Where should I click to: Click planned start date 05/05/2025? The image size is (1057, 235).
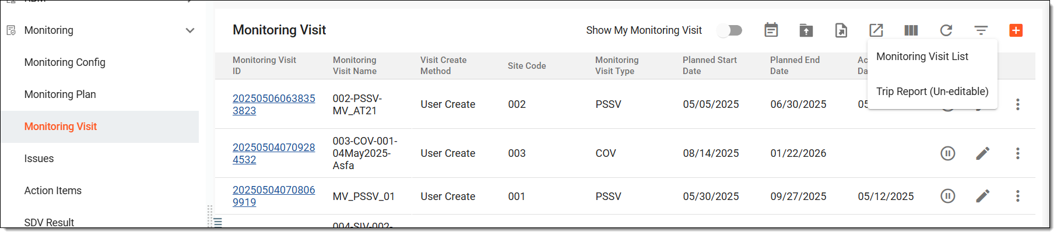click(711, 104)
